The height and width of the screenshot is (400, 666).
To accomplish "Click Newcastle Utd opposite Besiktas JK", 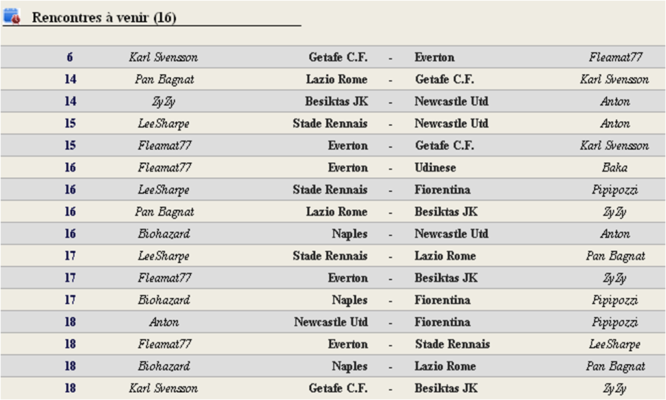I will click(x=452, y=101).
